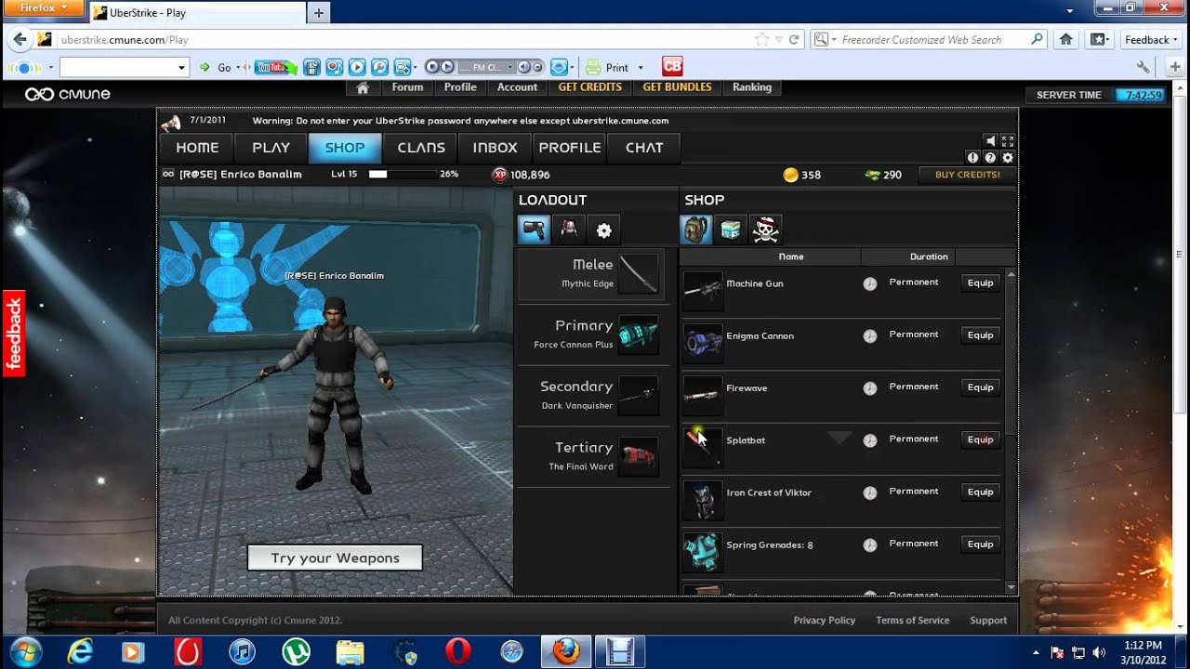Switch to the PLAY tab
The width and height of the screenshot is (1190, 669).
(x=271, y=148)
